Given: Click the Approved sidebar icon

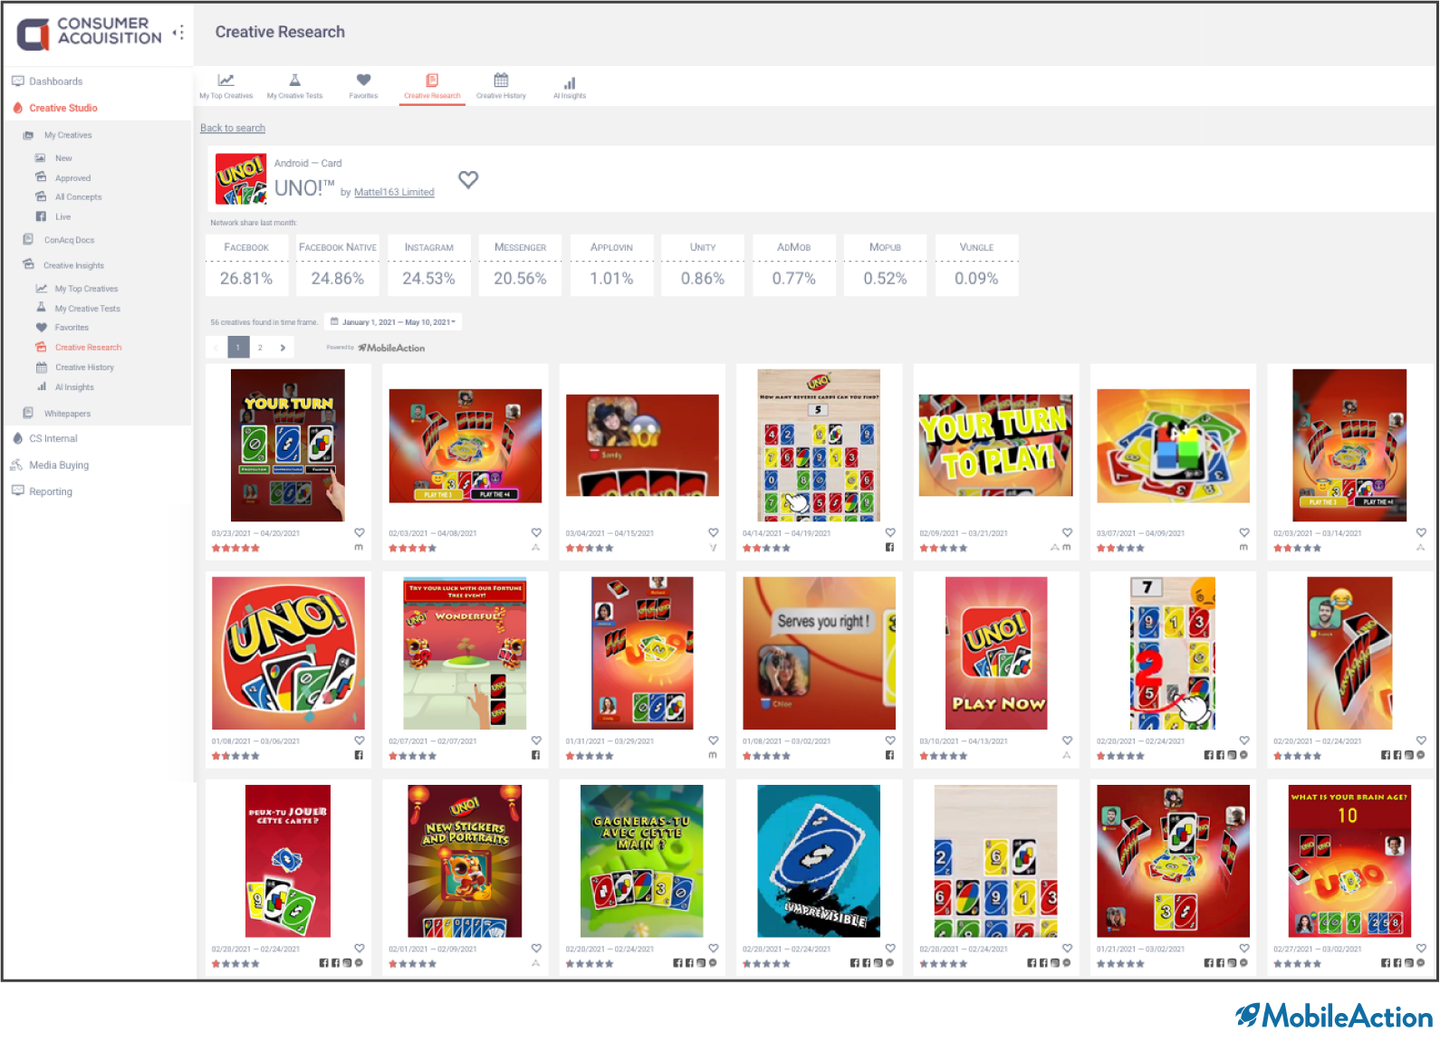Looking at the screenshot, I should (x=41, y=177).
